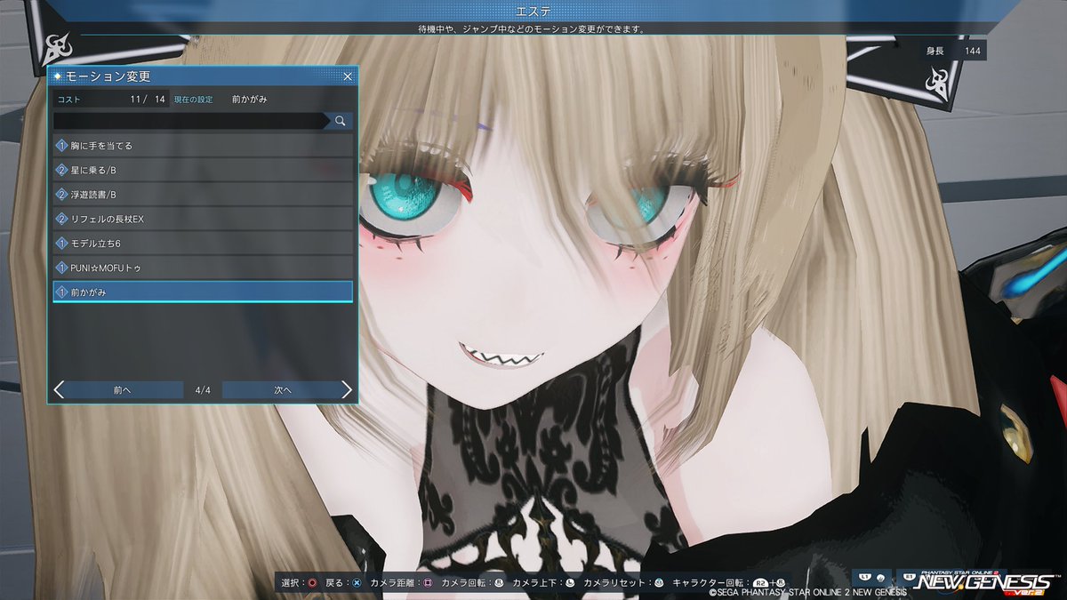Click the 身長 144 height display
The image size is (1067, 600).
tap(953, 52)
